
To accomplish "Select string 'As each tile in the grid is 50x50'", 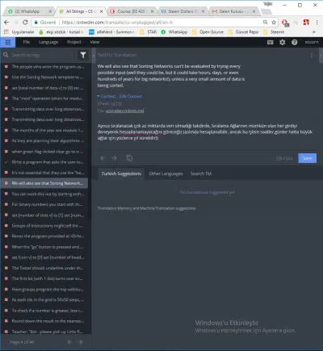I will tap(45, 300).
